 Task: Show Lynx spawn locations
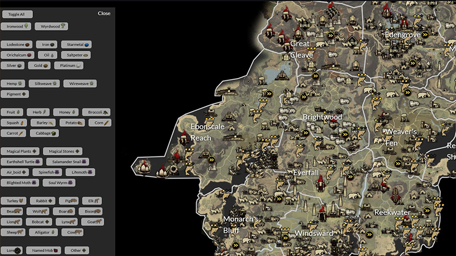click(67, 222)
